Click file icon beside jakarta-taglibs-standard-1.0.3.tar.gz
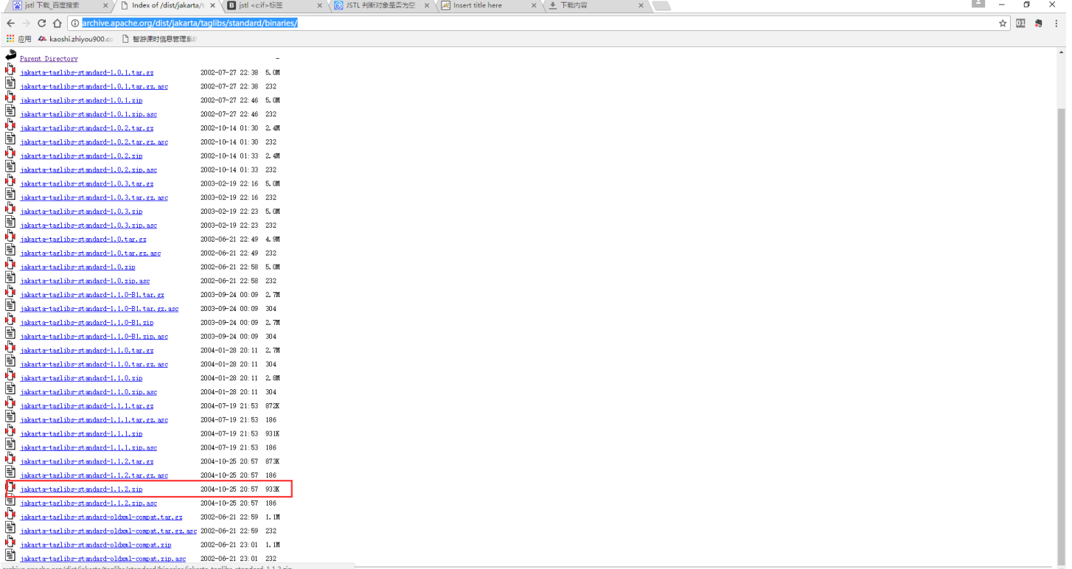1072x569 pixels. point(10,181)
